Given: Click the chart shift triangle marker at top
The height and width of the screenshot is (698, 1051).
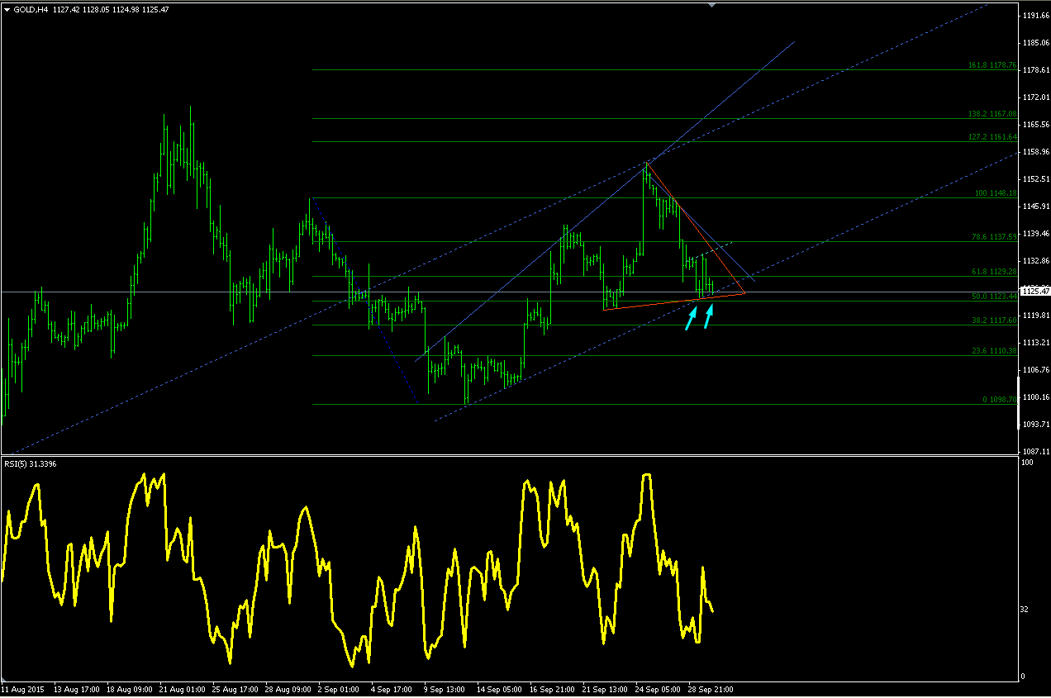Looking at the screenshot, I should click(712, 4).
